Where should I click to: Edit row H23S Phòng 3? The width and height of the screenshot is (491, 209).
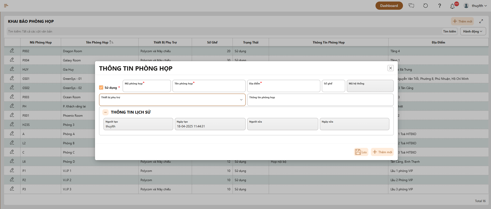(12, 124)
